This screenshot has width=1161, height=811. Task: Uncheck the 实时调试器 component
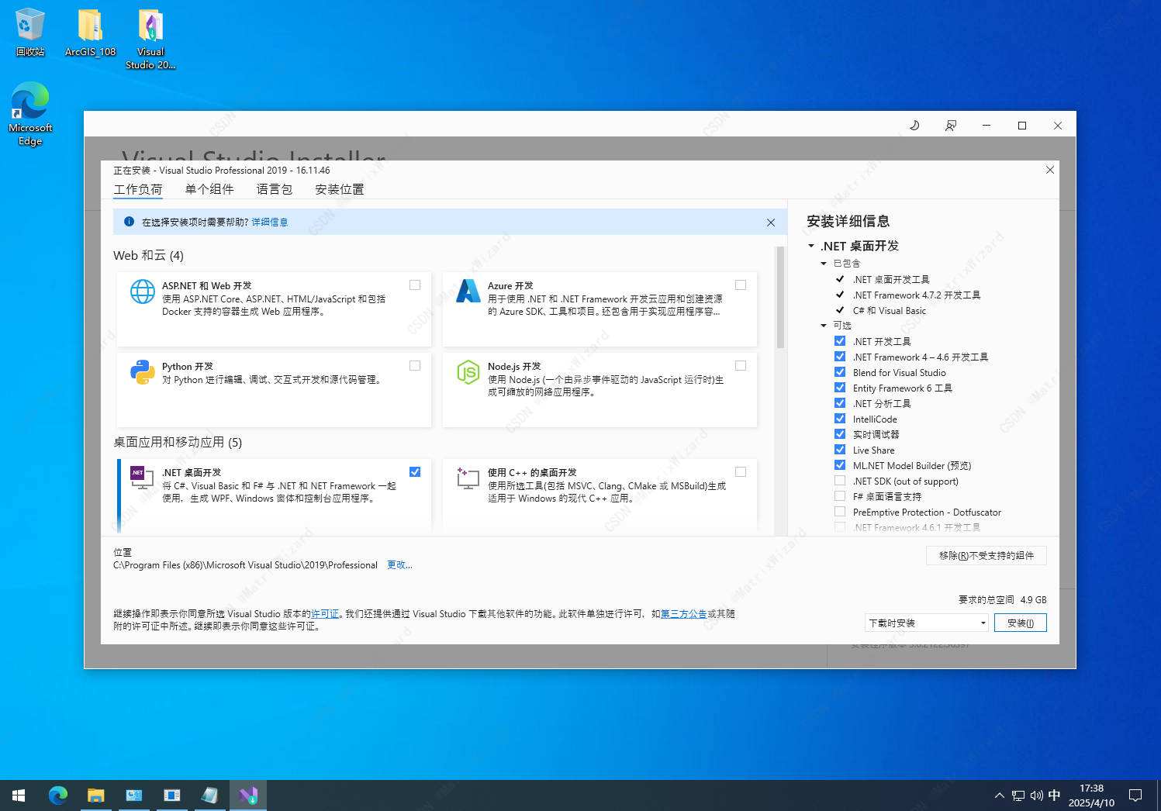click(x=840, y=434)
